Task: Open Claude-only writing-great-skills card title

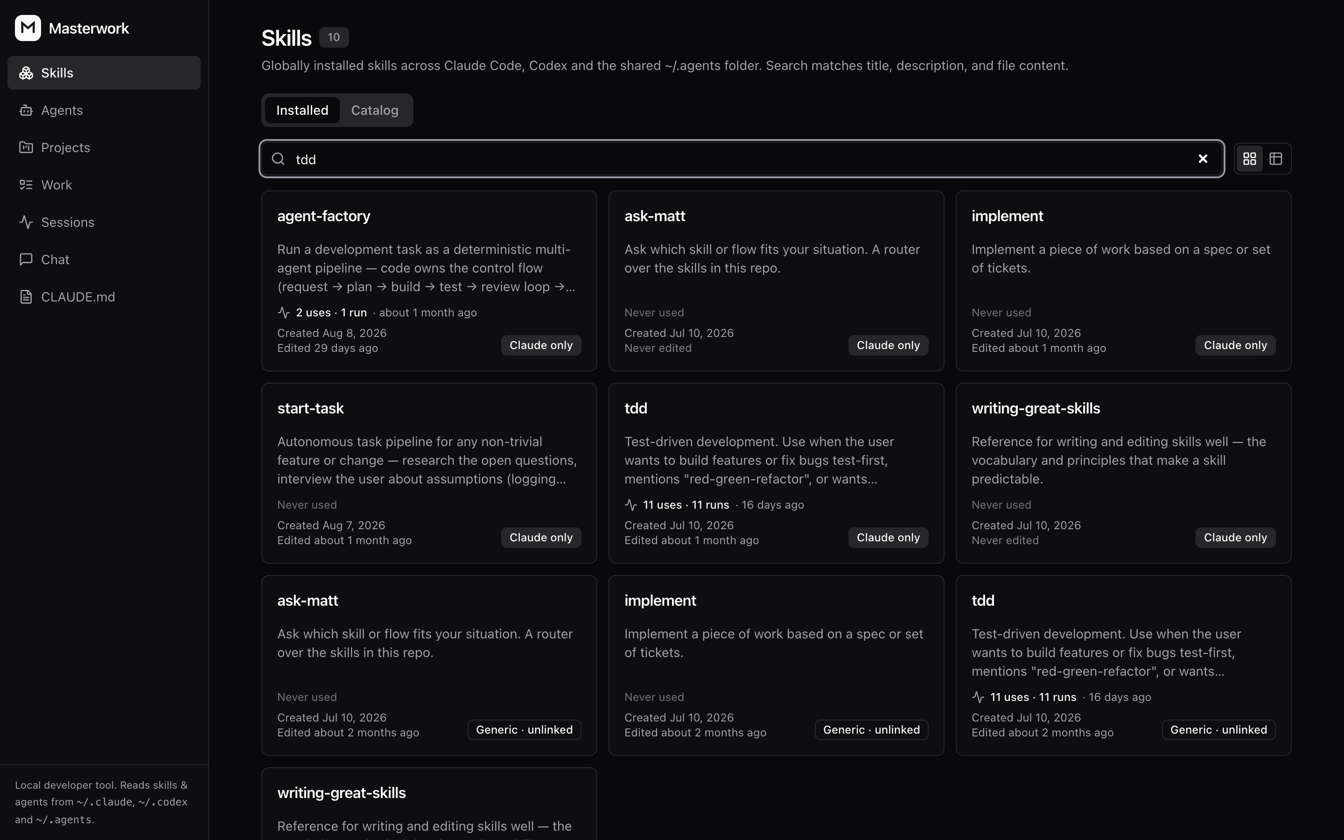Action: click(x=1036, y=408)
